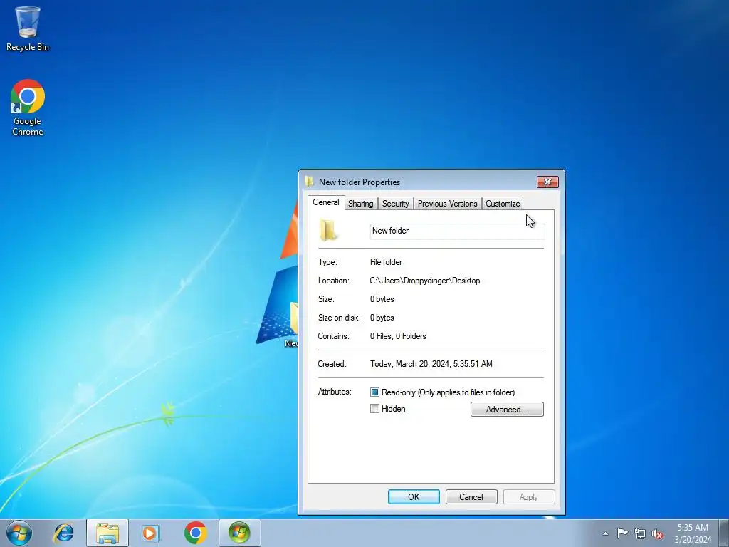Image resolution: width=729 pixels, height=547 pixels.
Task: Click the 'Size on disk:' label
Action: click(x=340, y=317)
